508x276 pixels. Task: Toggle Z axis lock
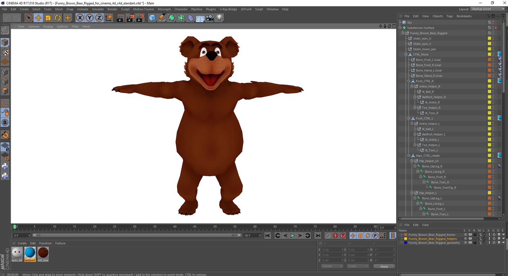pos(99,18)
